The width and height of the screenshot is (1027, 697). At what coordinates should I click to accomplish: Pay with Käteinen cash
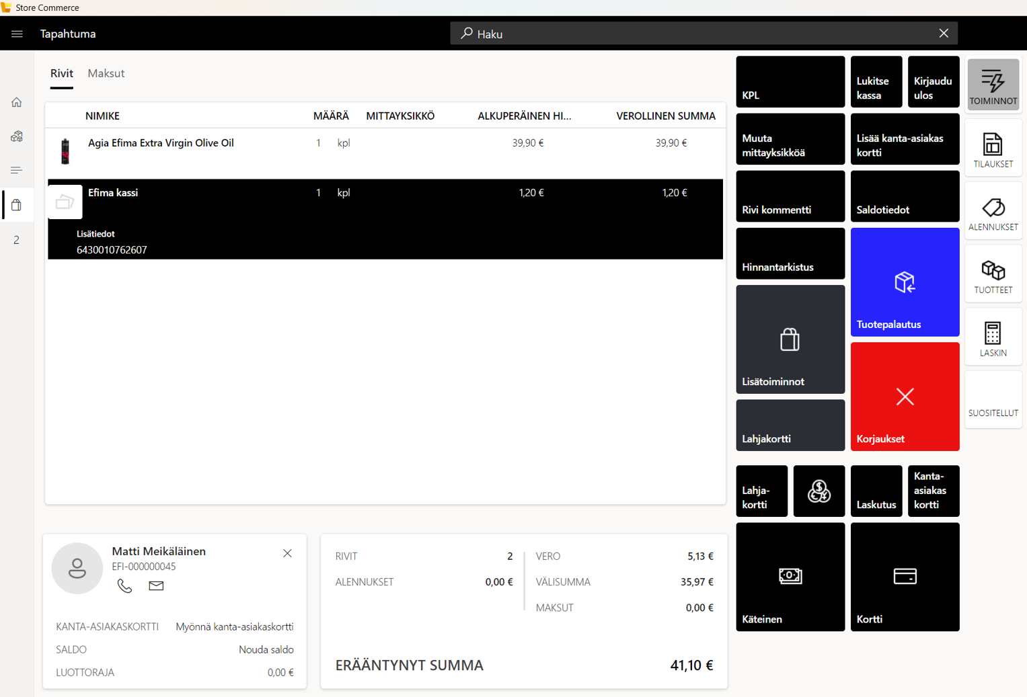[x=790, y=577]
